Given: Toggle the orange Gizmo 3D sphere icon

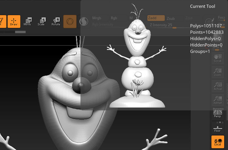Looking at the screenshot, I should pos(70,21).
